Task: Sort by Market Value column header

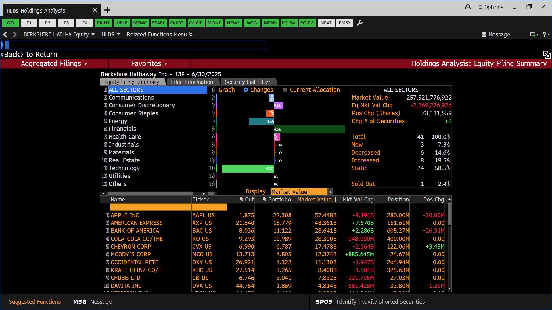Action: pos(315,200)
